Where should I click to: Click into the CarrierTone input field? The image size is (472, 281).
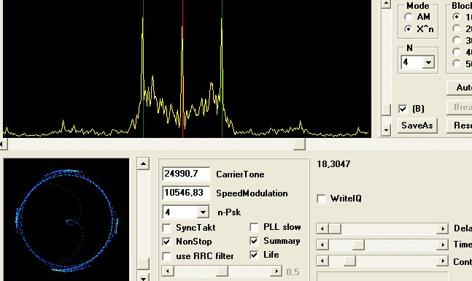tap(186, 174)
